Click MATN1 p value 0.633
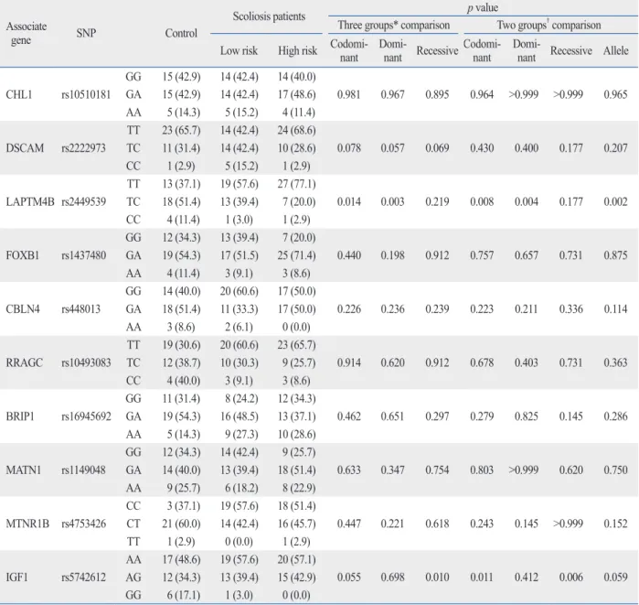 pos(349,470)
